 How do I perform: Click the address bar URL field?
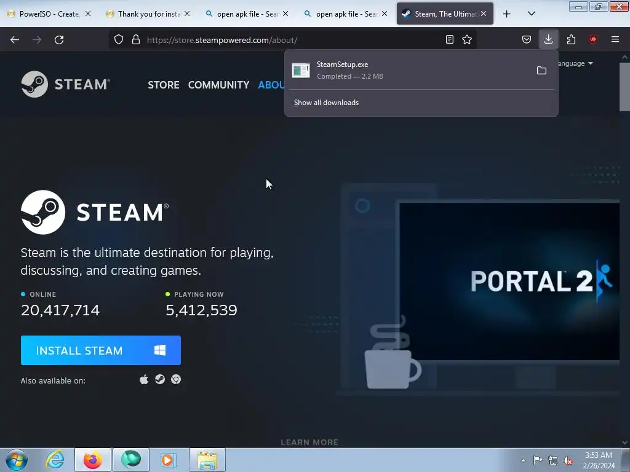pos(292,40)
